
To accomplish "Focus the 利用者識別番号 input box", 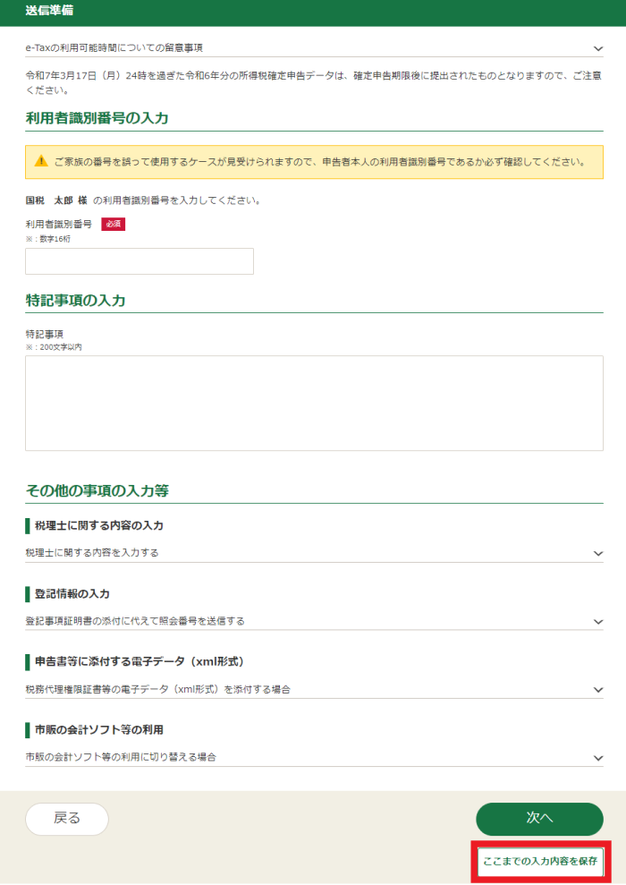I will [x=140, y=261].
